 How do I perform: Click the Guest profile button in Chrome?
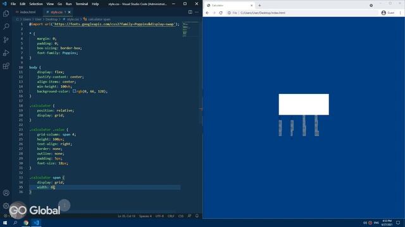388,13
